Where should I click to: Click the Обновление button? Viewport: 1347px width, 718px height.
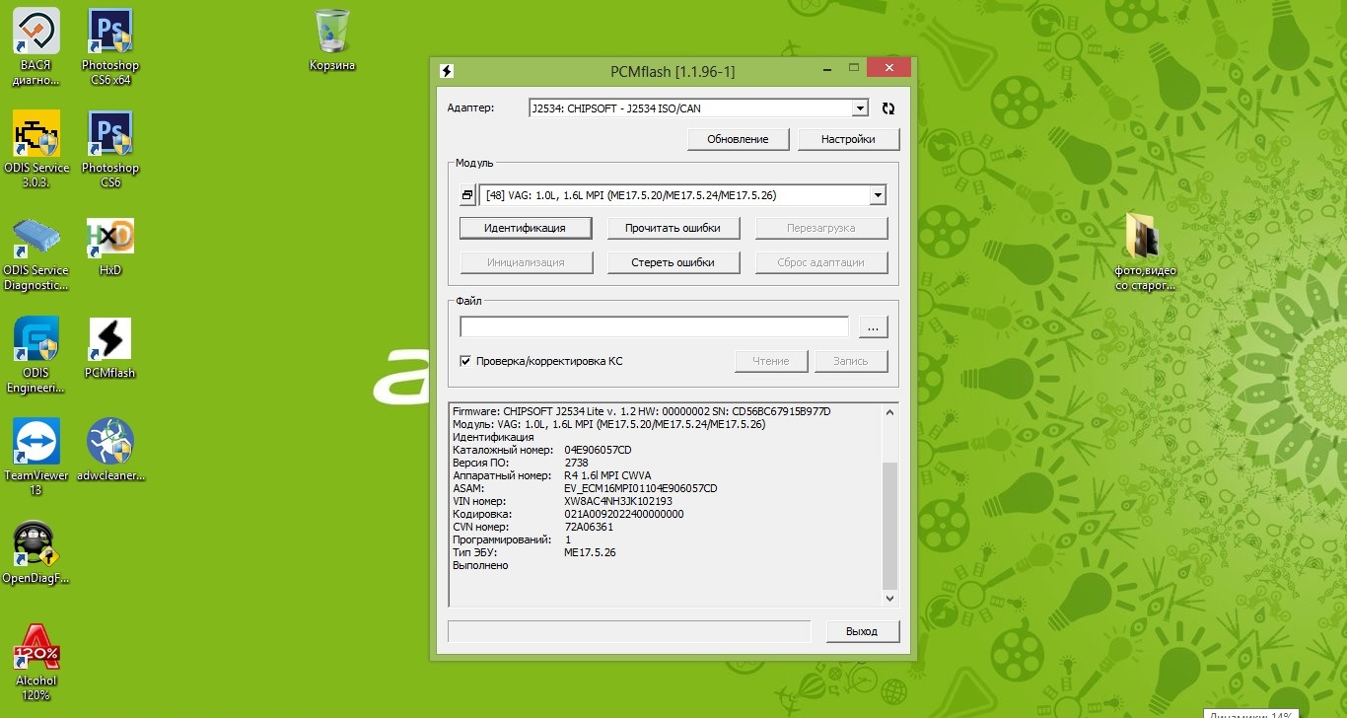[738, 139]
